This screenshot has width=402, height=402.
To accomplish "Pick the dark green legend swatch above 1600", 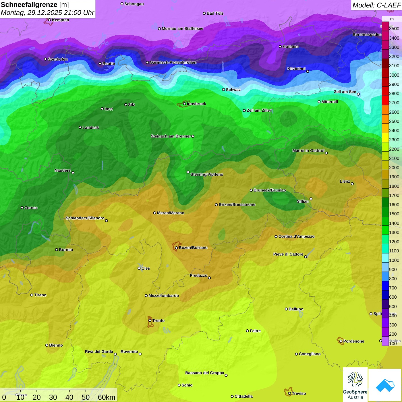I will click(x=385, y=202).
